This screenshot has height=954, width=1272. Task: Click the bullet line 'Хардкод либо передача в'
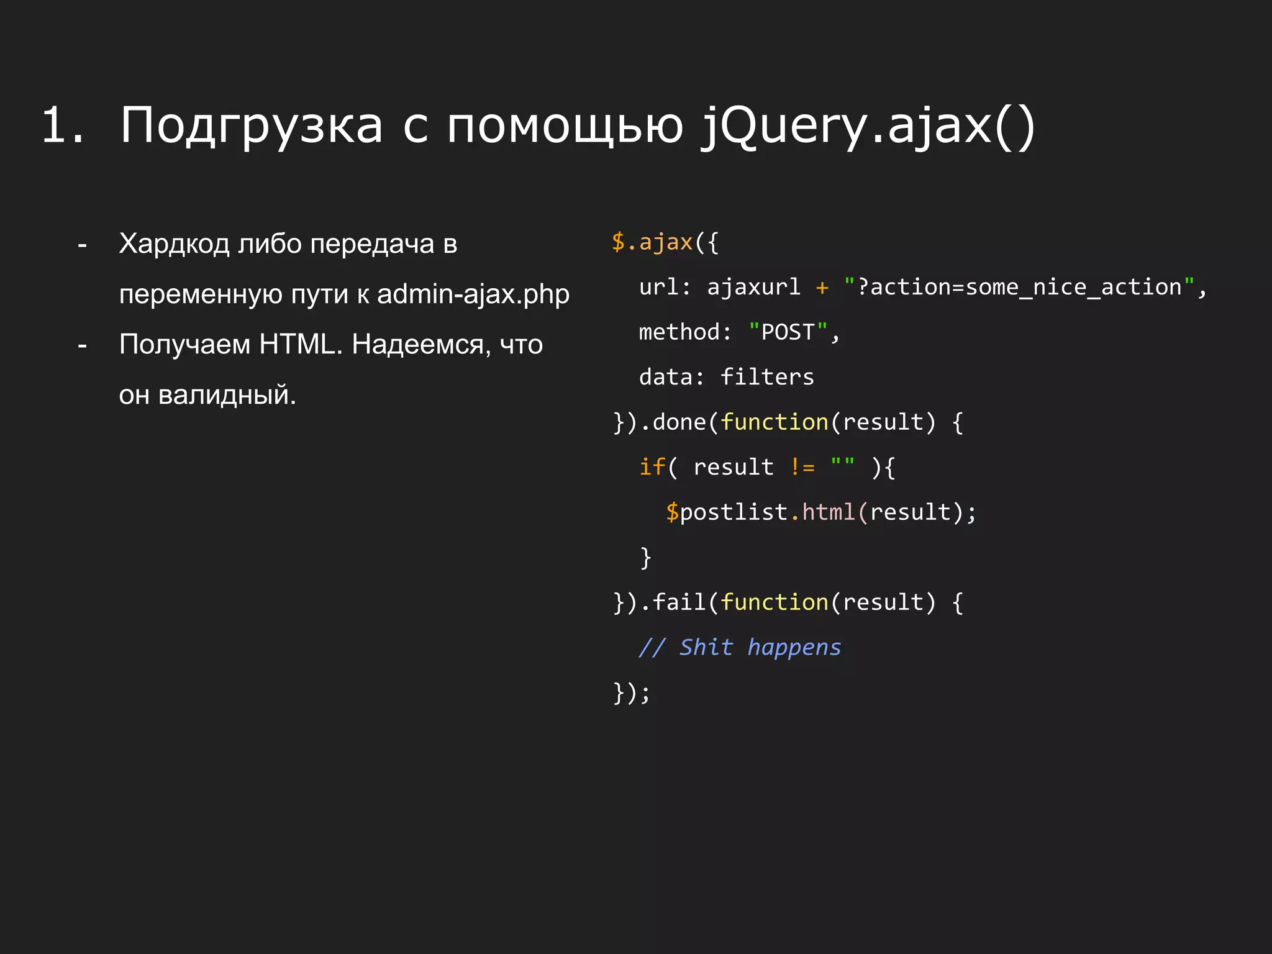pos(288,243)
